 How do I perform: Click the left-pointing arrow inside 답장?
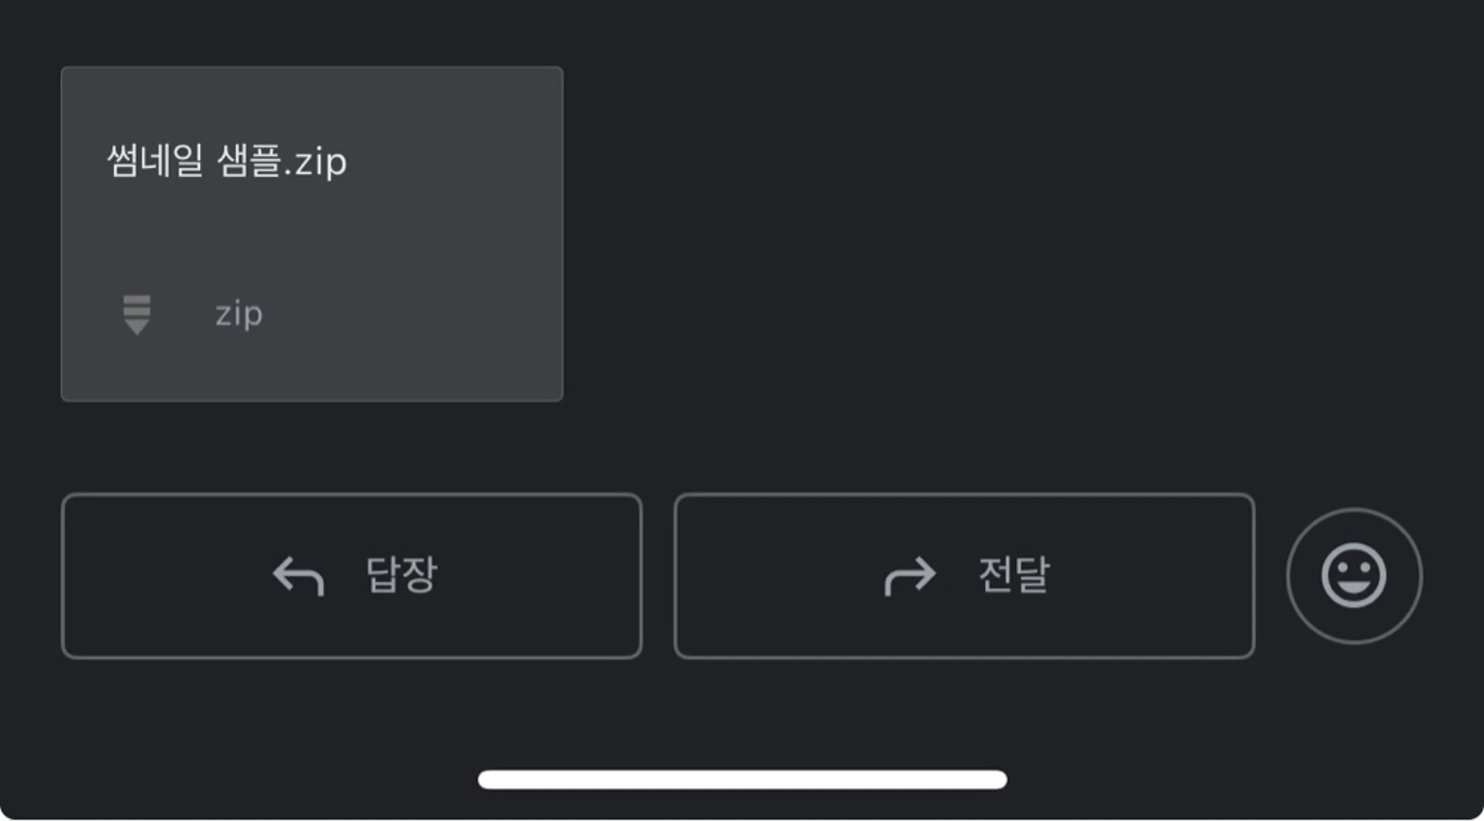[x=298, y=576]
